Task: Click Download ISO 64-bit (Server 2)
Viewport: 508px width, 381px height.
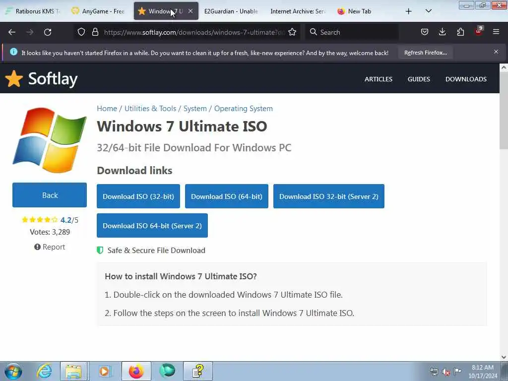Action: coord(152,226)
